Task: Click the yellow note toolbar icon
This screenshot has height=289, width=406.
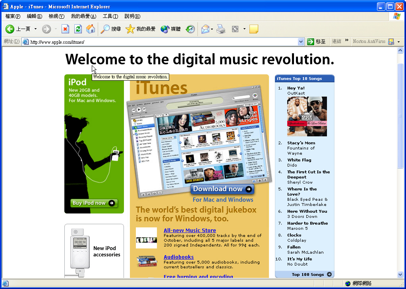Action: 254,29
